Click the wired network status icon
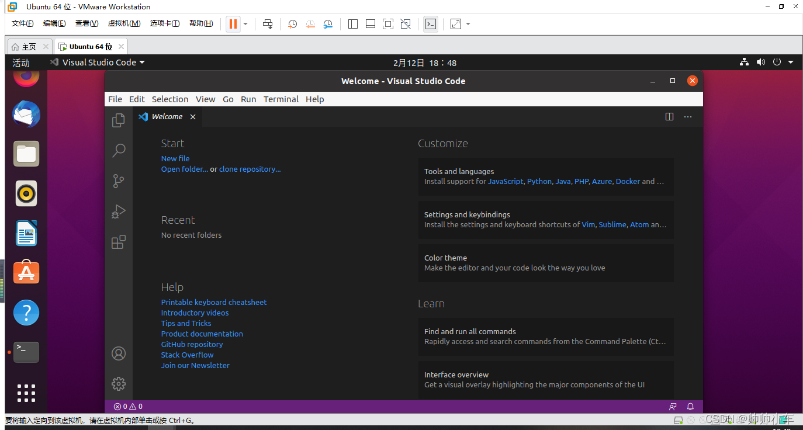803x430 pixels. click(744, 62)
